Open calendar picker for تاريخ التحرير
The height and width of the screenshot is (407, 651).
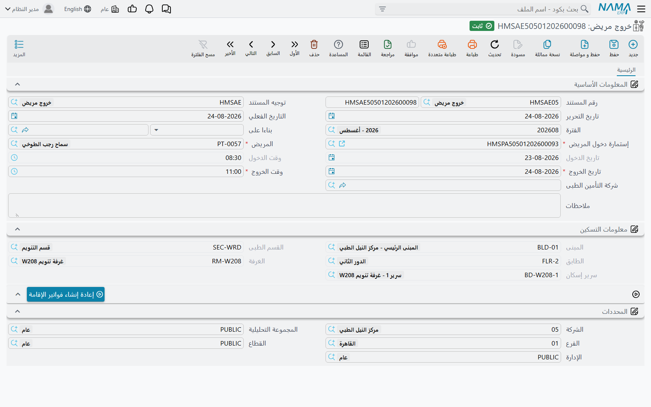[x=332, y=116]
